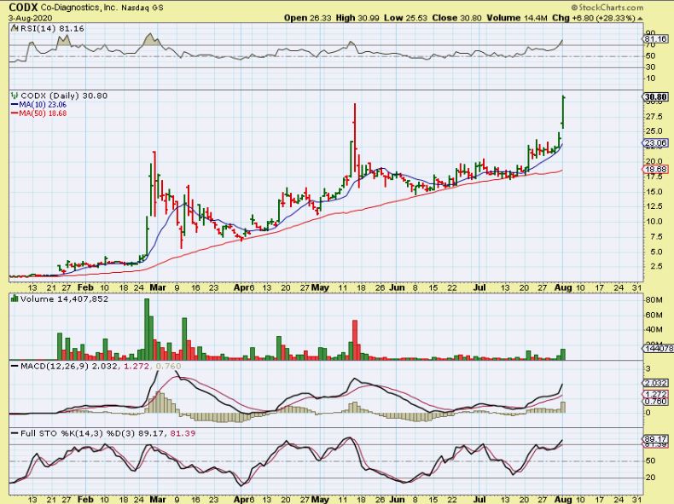Screen dimensions: 674x504
Task: Open the StockCharts.com watermark link
Action: [607, 8]
